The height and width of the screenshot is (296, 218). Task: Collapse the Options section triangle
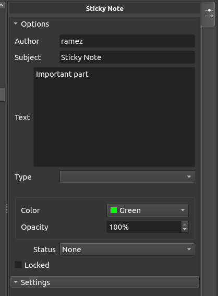(16, 23)
